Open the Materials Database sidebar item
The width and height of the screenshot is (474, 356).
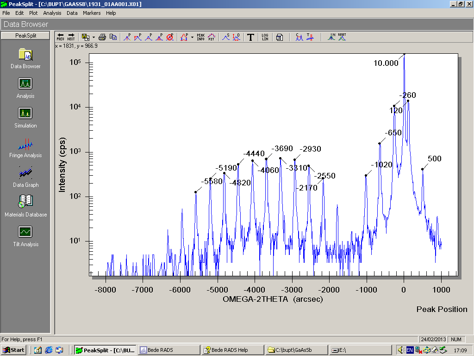tap(25, 206)
